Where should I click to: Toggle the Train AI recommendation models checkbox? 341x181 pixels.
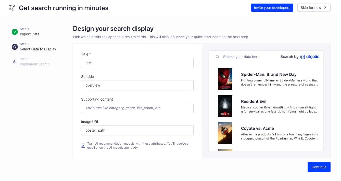(83, 146)
